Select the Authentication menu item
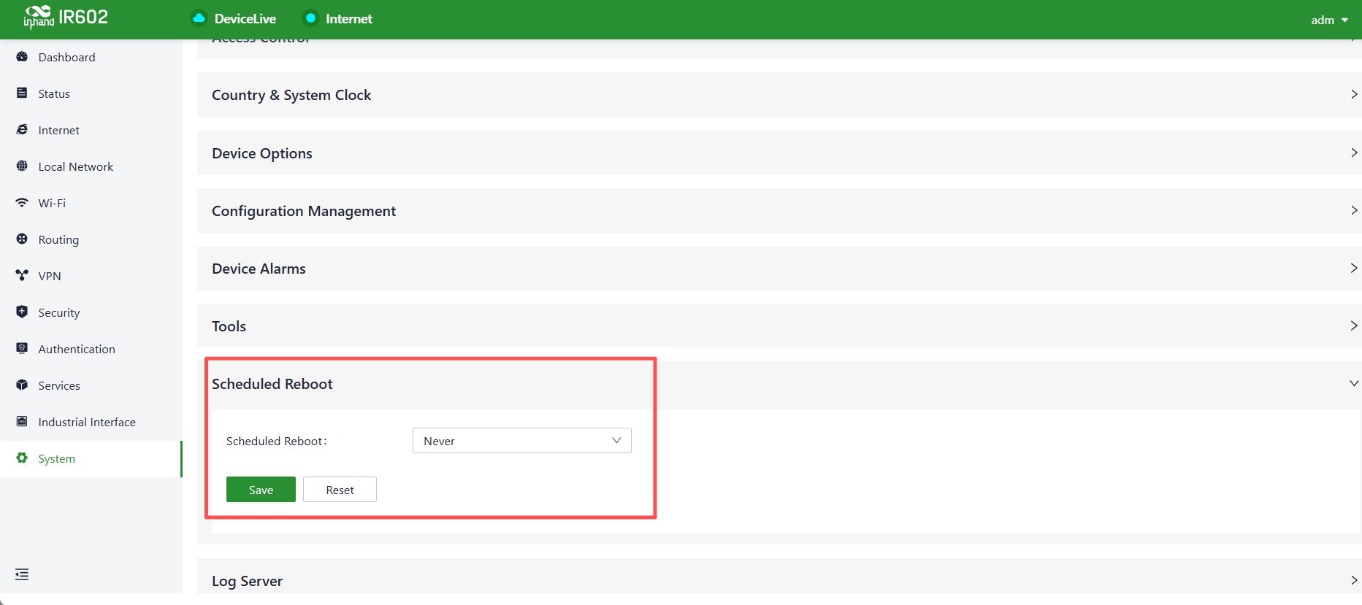 click(91, 349)
